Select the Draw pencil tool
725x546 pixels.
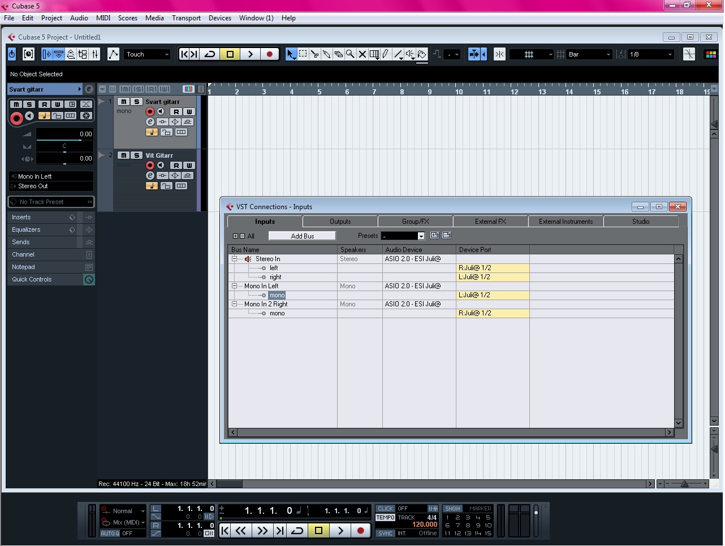pyautogui.click(x=386, y=54)
